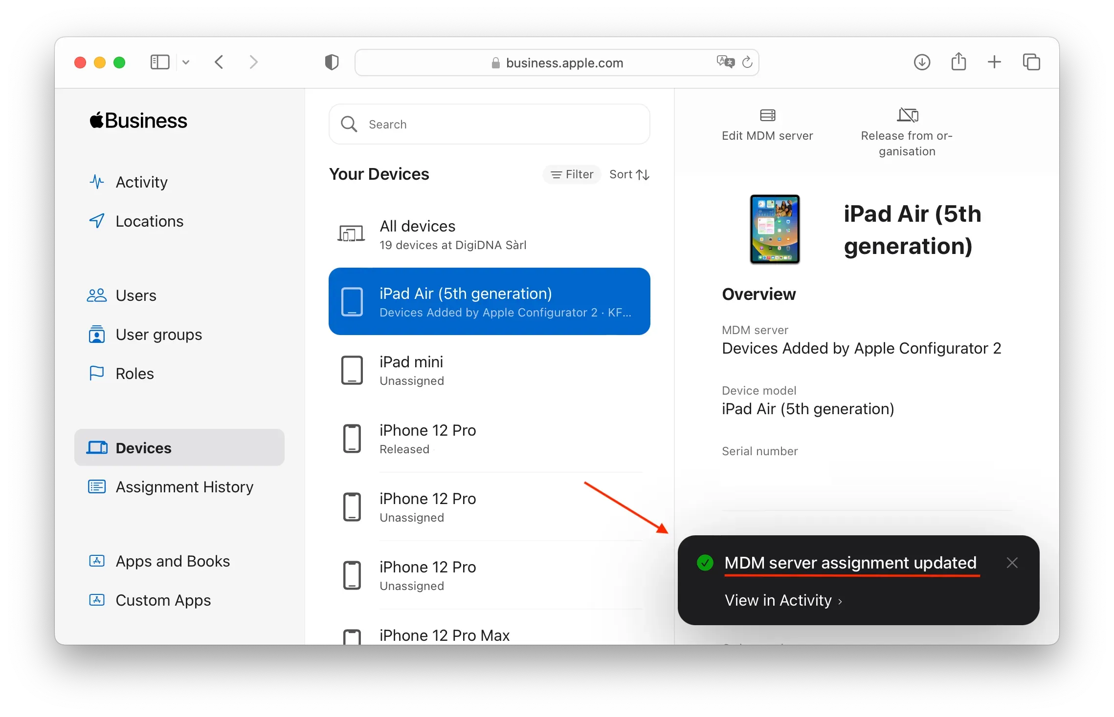Viewport: 1114px width, 717px height.
Task: Reload the page in address bar
Action: tap(747, 63)
